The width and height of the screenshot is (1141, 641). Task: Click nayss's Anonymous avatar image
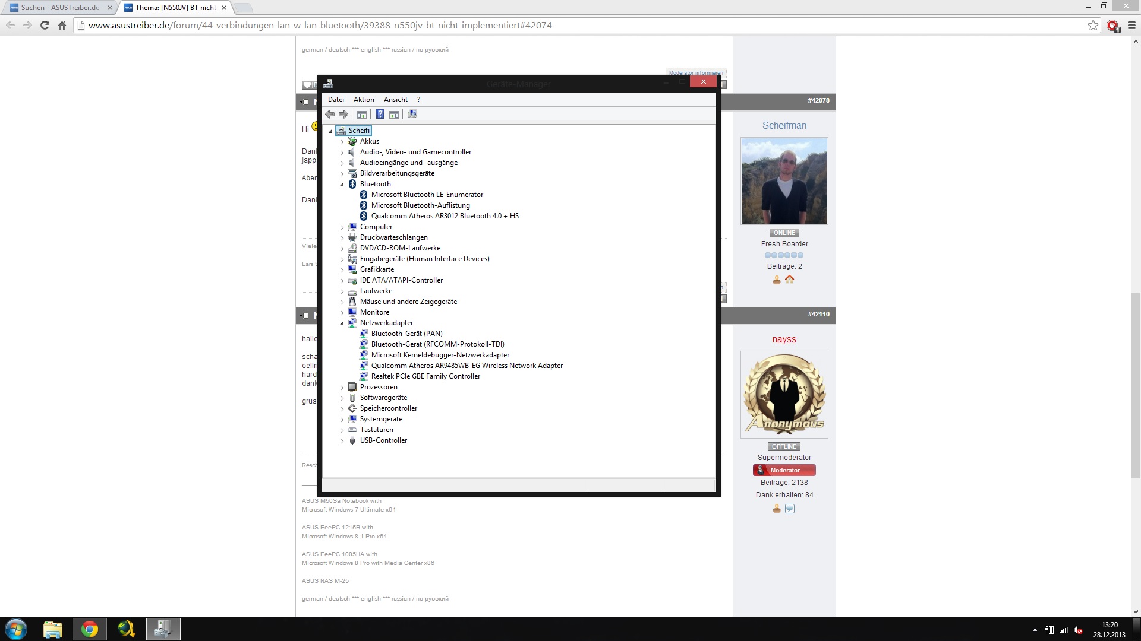pyautogui.click(x=784, y=395)
